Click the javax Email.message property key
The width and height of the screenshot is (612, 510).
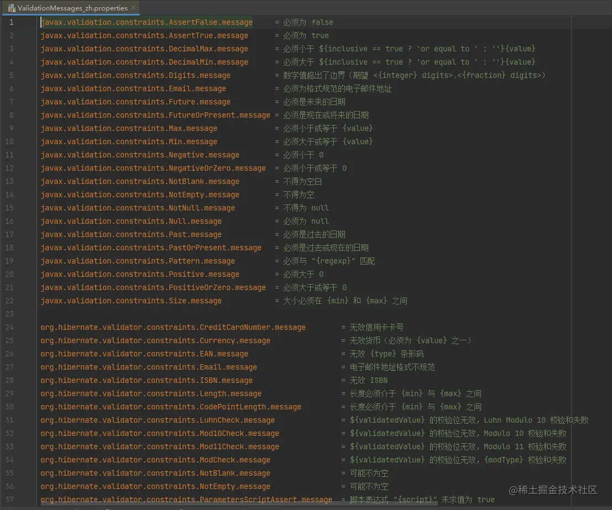[133, 88]
